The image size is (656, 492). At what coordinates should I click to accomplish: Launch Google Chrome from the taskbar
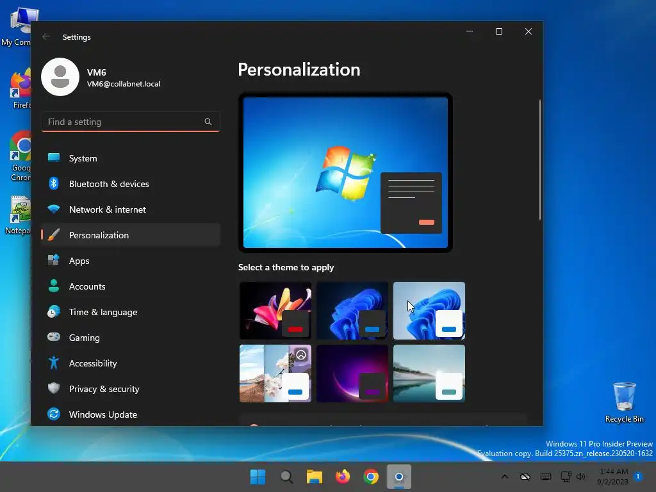tap(371, 477)
